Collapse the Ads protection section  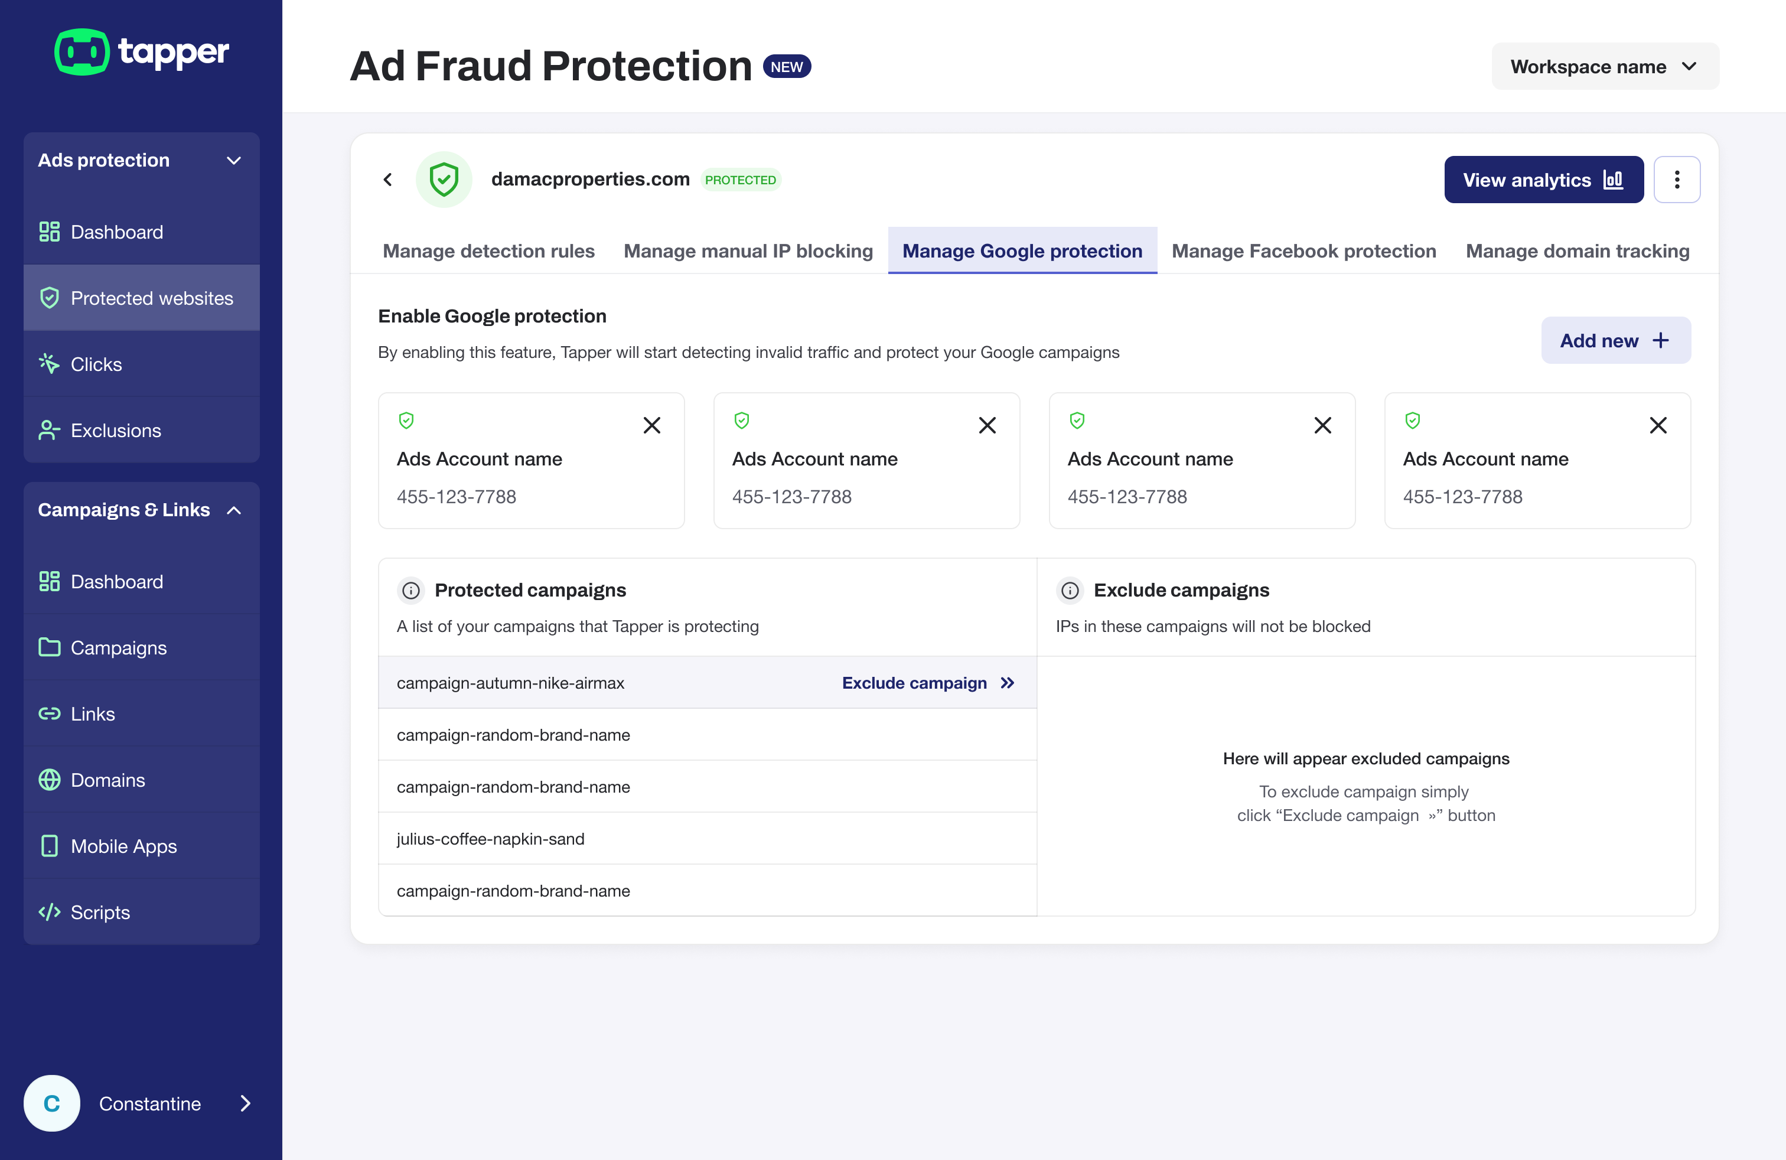233,161
